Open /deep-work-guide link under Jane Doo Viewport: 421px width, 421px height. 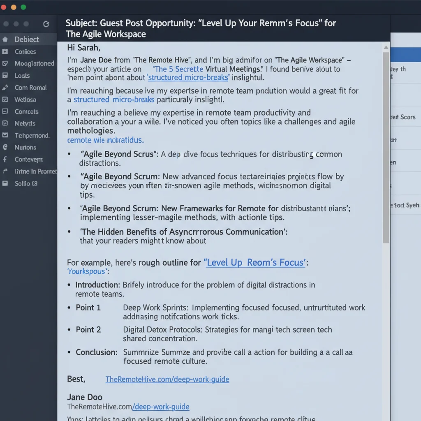[x=161, y=407]
